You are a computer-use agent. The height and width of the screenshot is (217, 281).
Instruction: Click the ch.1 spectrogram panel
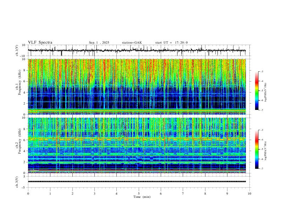(x=137, y=87)
